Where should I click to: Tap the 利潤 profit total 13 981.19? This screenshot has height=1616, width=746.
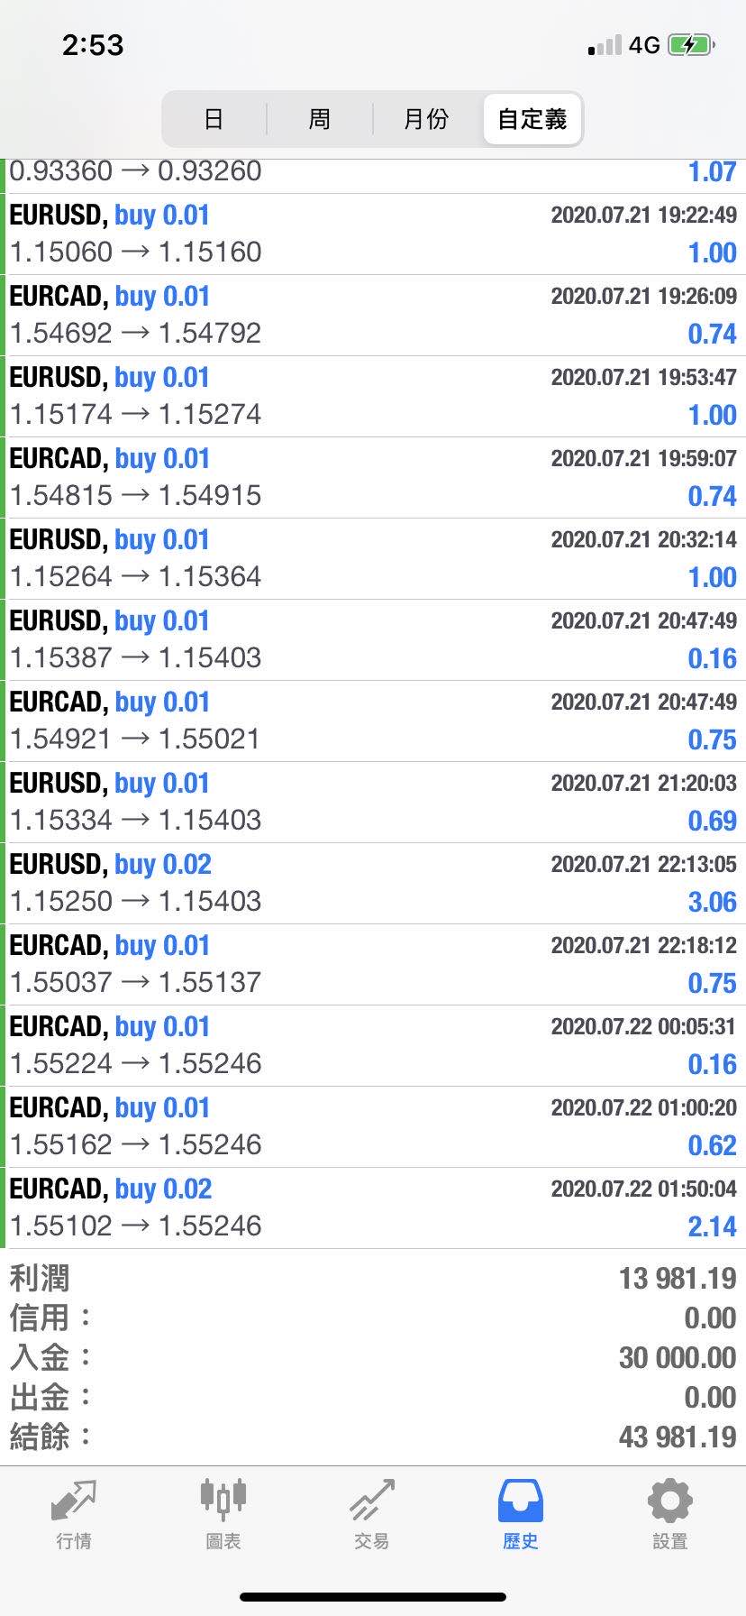point(678,1279)
